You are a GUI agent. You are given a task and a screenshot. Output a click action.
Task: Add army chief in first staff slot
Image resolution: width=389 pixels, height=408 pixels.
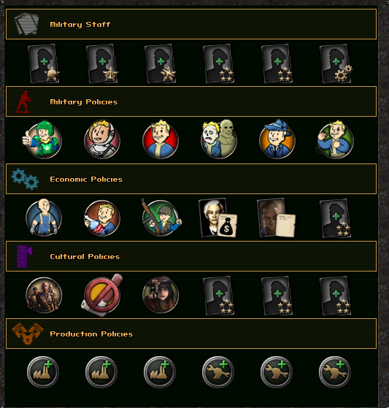coord(44,63)
